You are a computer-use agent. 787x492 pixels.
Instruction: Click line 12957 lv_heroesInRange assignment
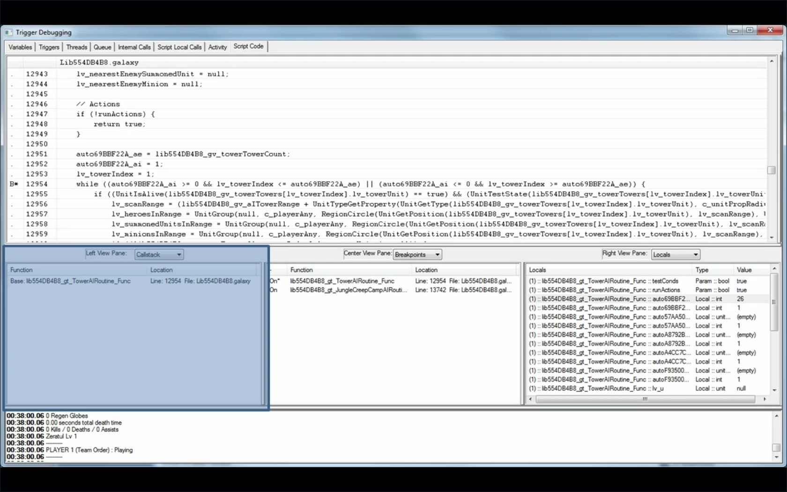coord(438,214)
